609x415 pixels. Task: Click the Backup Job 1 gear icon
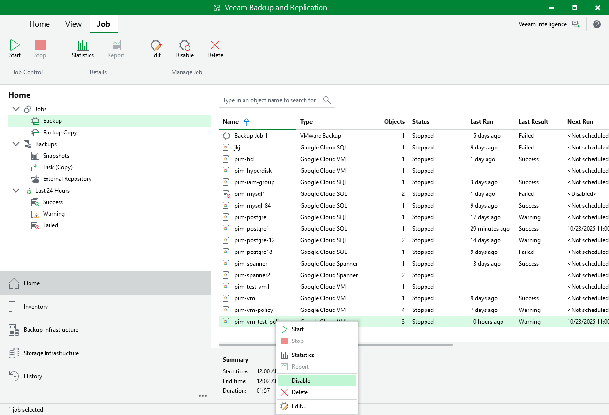click(x=226, y=136)
